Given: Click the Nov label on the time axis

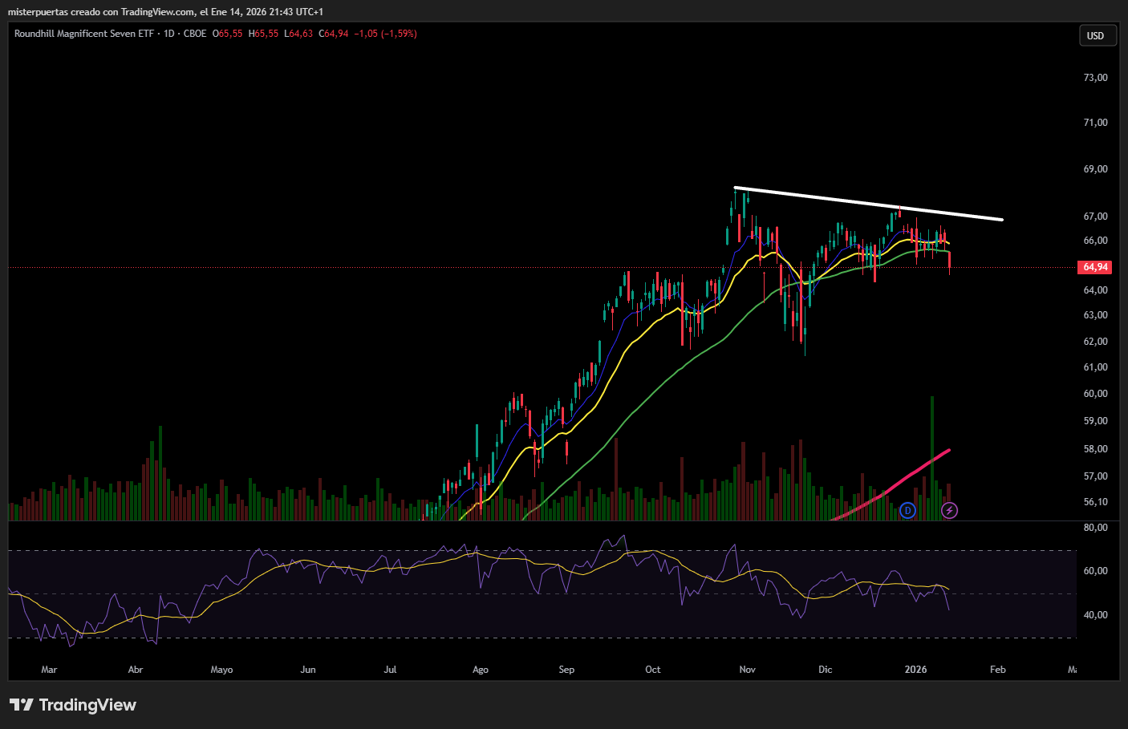Looking at the screenshot, I should [748, 670].
